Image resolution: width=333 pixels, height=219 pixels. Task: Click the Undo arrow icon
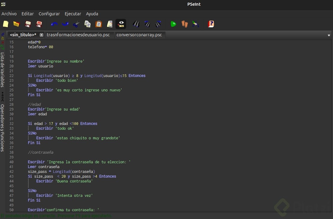coord(54,24)
